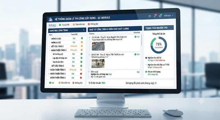Click the log panel vertical scrollbar
This screenshot has height=120, width=220.
(142, 40)
